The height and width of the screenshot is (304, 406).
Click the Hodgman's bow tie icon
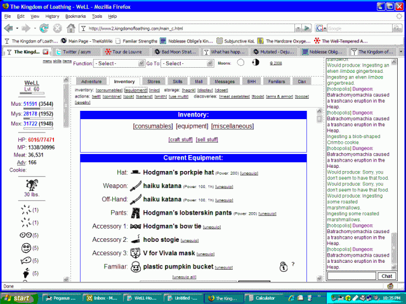(136, 227)
